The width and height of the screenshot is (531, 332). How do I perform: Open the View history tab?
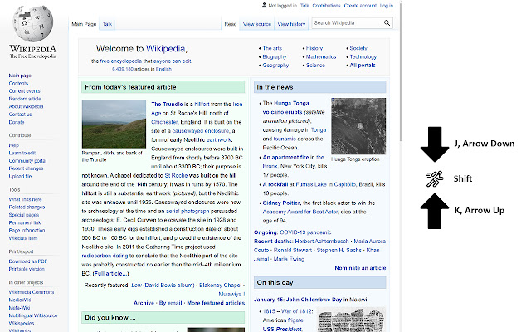coord(290,25)
